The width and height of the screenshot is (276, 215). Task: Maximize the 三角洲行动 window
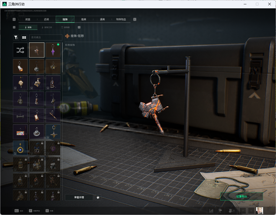[x=257, y=4]
